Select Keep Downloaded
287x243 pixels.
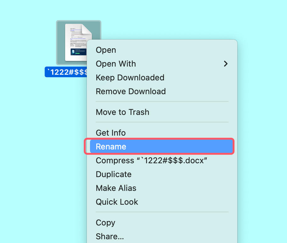(130, 78)
